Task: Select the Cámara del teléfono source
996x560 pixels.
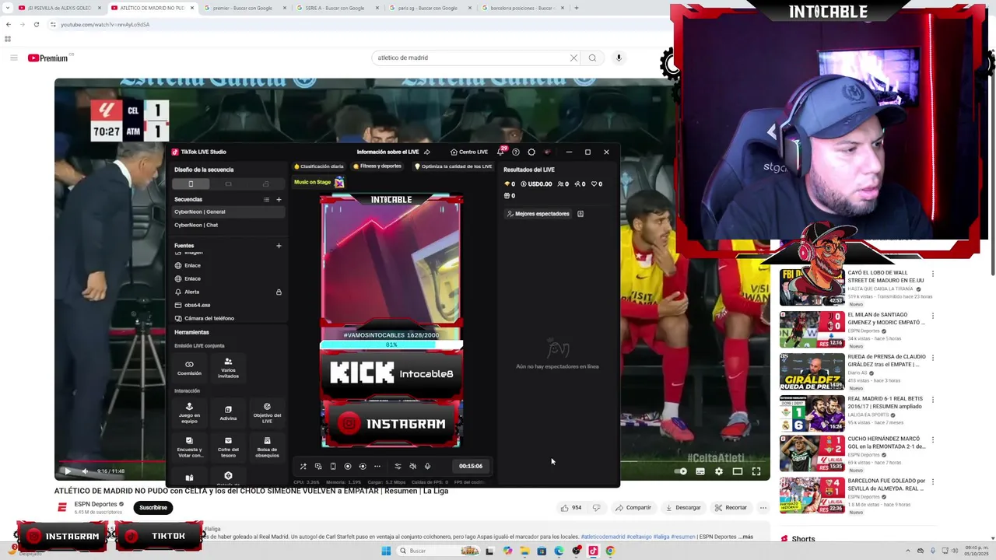Action: pyautogui.click(x=229, y=318)
